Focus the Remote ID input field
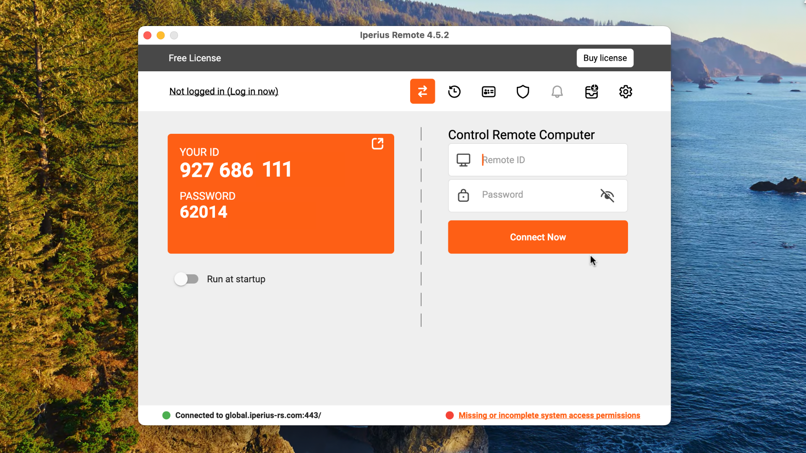Viewport: 806px width, 453px height. click(x=538, y=160)
